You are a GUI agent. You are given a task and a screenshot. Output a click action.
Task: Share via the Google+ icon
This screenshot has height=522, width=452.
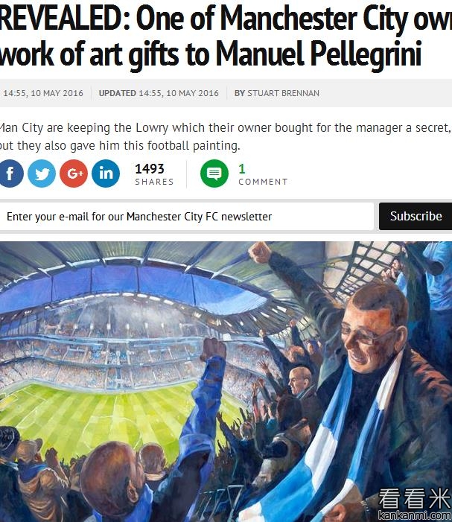point(74,174)
